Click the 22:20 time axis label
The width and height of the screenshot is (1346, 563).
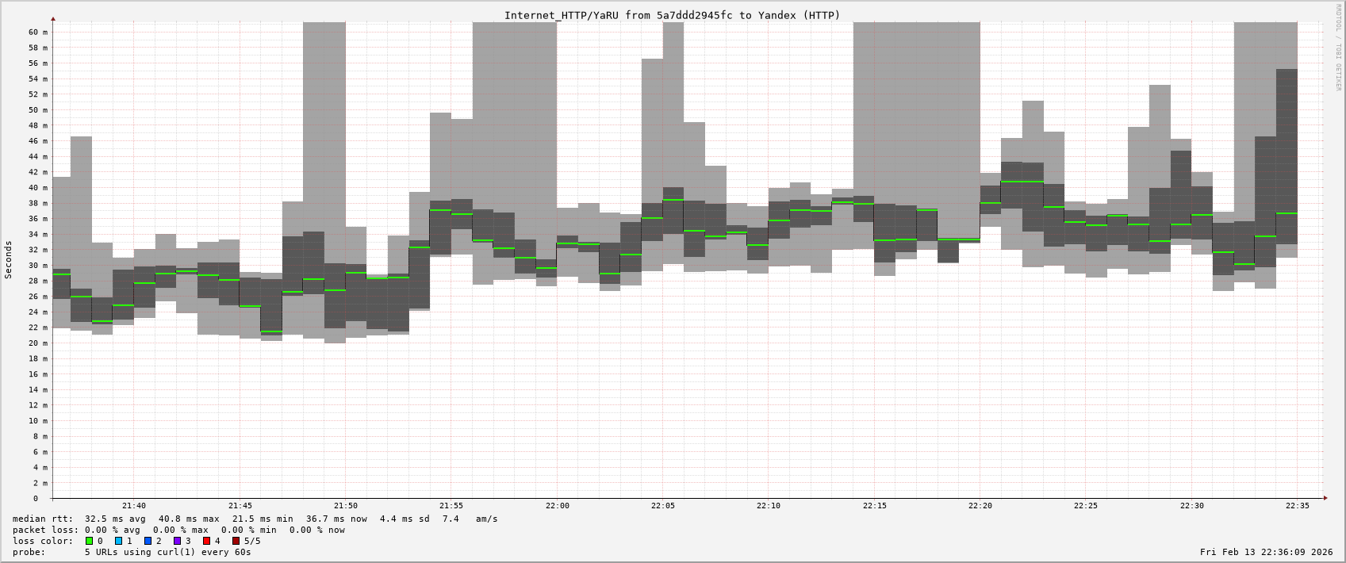(x=980, y=506)
